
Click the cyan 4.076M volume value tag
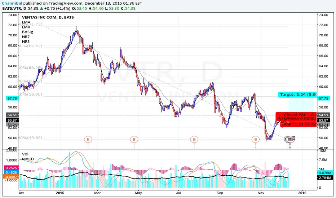click(325, 172)
